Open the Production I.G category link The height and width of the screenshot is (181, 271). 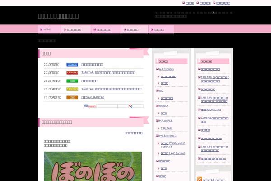168,136
